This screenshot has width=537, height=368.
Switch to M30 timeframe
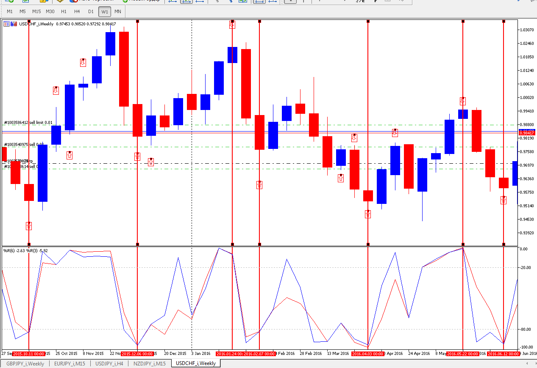click(50, 11)
